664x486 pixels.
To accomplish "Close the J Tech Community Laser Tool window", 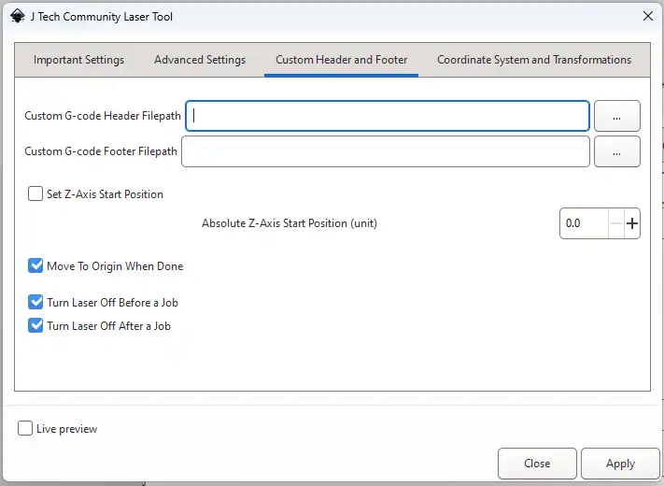I will pyautogui.click(x=647, y=17).
